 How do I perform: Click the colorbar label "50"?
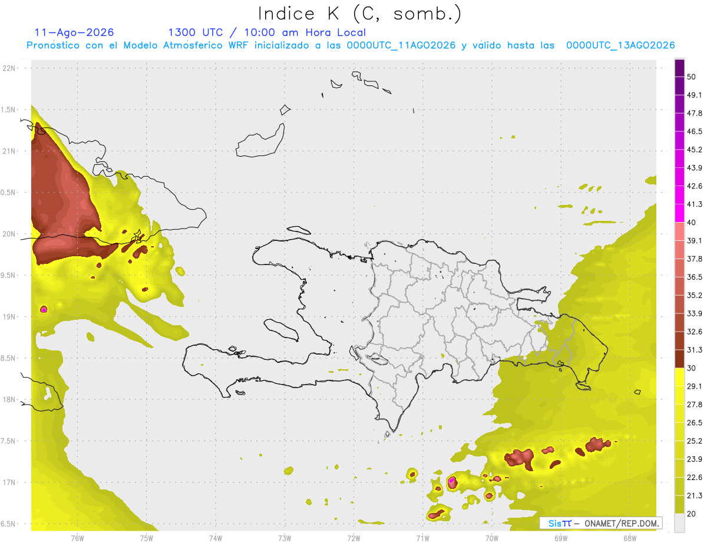point(692,77)
